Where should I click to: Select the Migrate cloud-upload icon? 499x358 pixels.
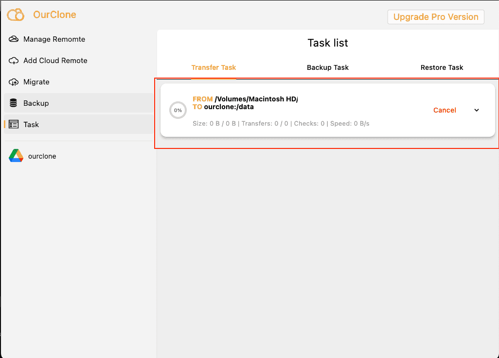(x=14, y=82)
